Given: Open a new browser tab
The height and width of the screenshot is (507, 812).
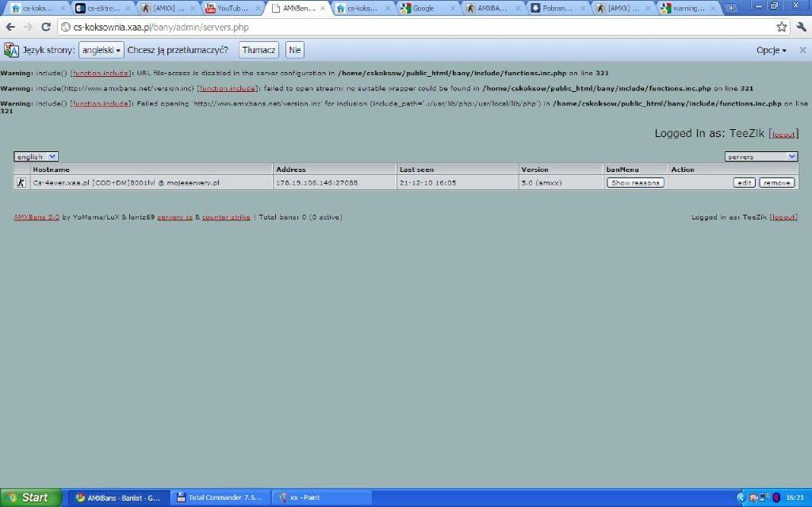Looking at the screenshot, I should pos(730,8).
